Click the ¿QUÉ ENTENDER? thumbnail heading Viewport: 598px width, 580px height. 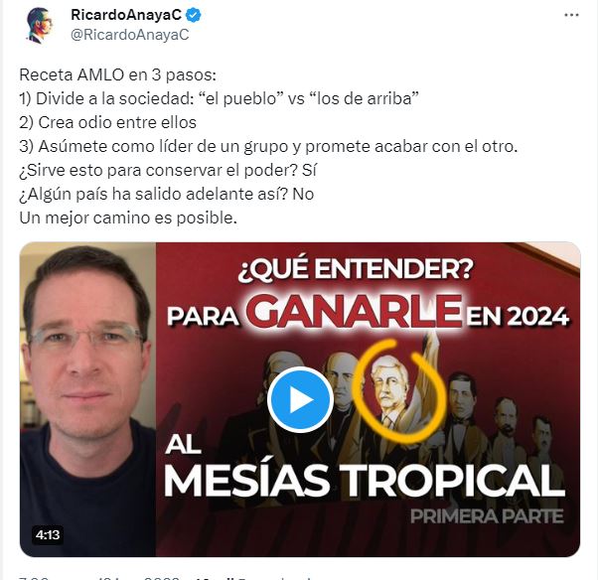click(356, 270)
